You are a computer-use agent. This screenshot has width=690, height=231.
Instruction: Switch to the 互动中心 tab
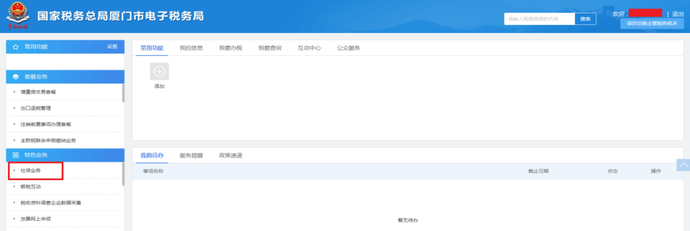(x=309, y=48)
